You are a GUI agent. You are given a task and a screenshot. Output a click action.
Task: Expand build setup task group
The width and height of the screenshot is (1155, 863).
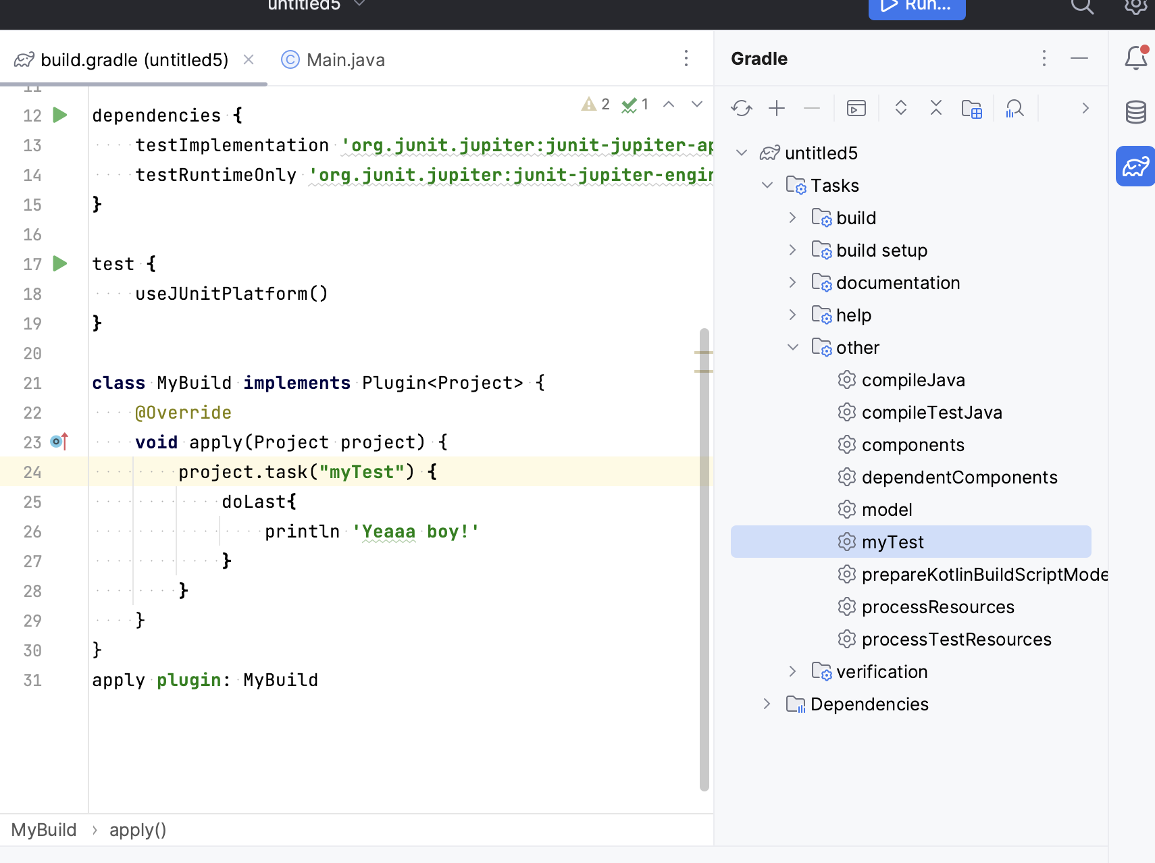coord(793,250)
